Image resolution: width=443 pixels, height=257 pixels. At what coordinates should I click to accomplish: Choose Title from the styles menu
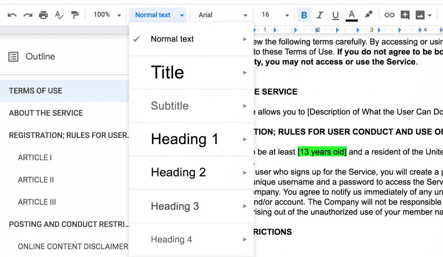[167, 72]
